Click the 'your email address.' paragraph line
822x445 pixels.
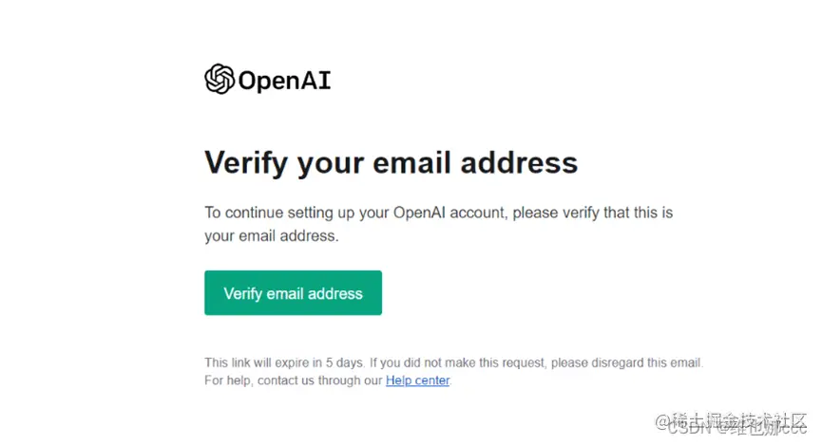272,236
